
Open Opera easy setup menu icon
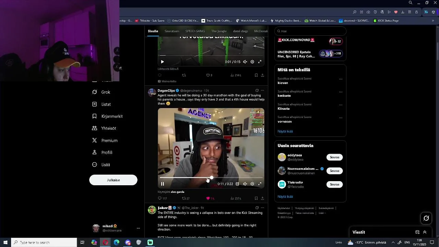[x=410, y=12]
